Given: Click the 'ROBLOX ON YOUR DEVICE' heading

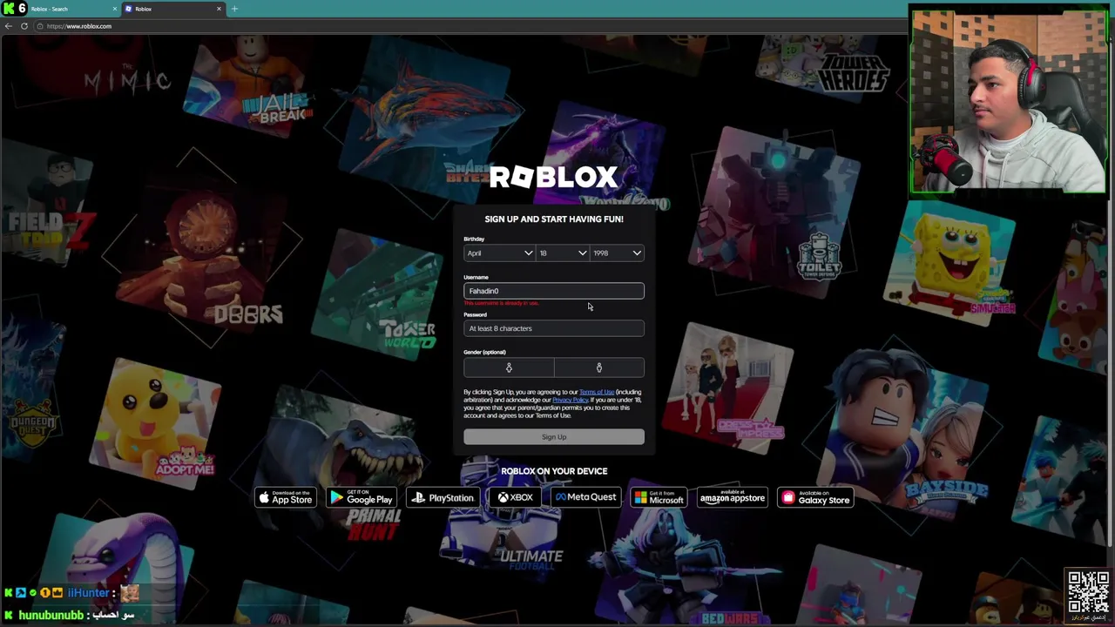Looking at the screenshot, I should 554,471.
